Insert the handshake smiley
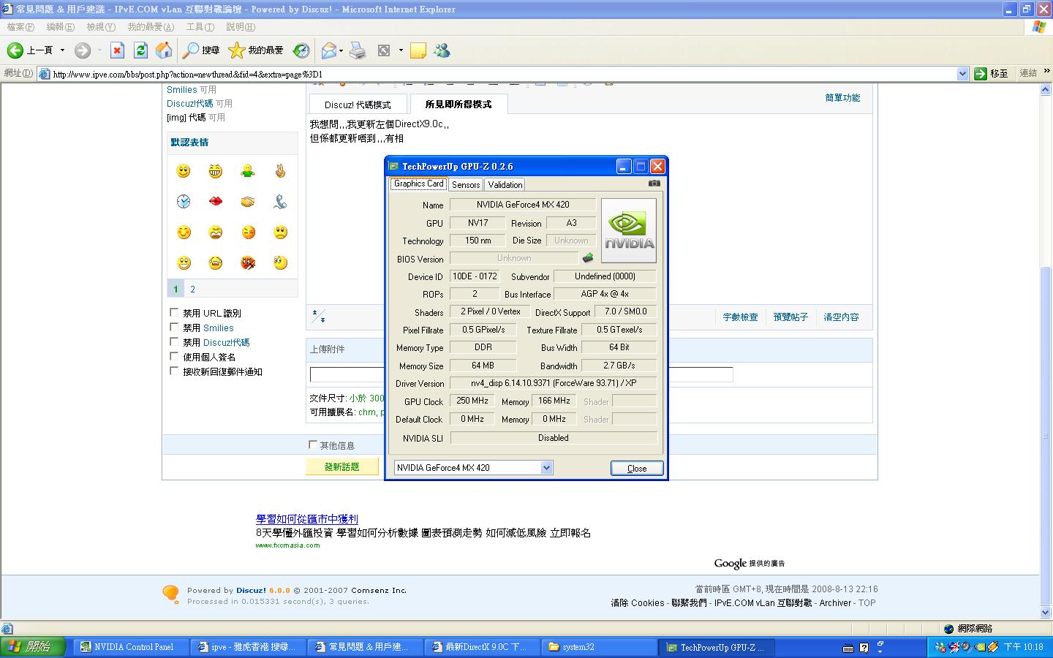 248,201
